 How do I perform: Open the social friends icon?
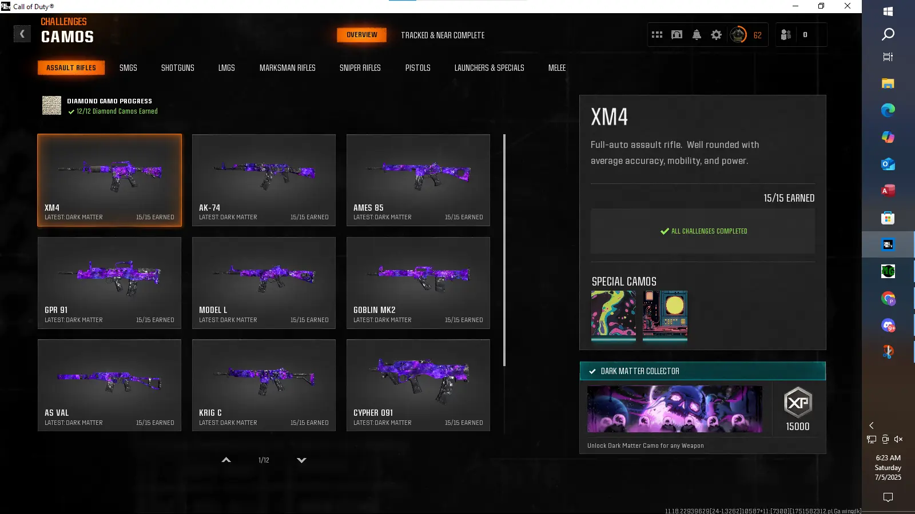[786, 35]
